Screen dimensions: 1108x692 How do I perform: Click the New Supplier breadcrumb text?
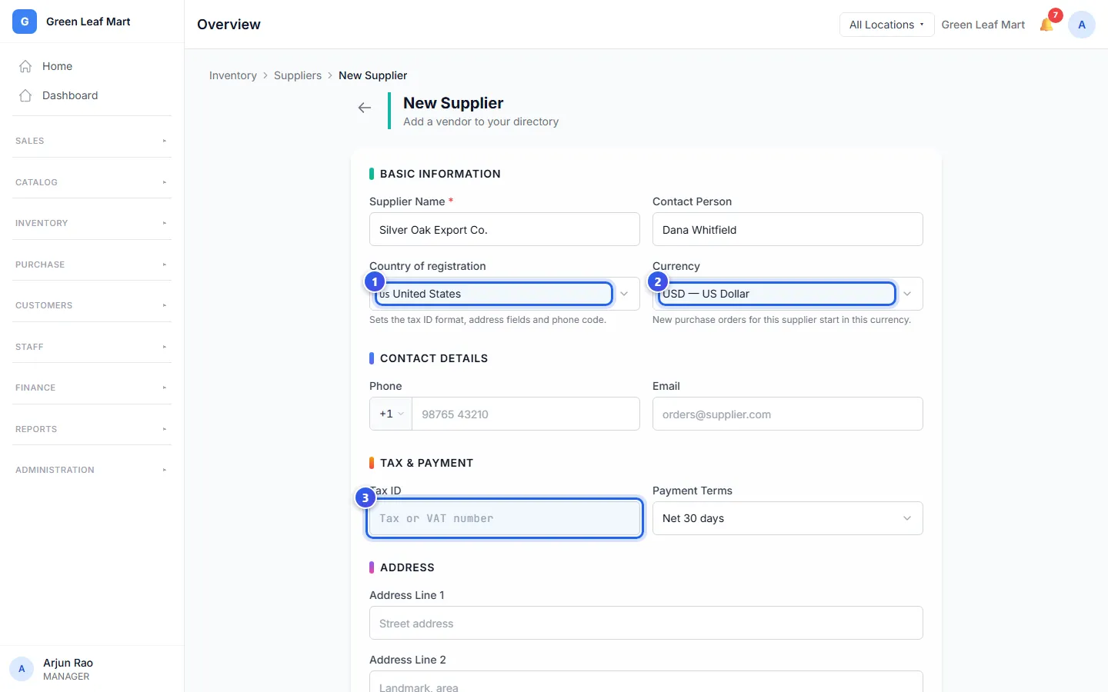[x=373, y=75]
